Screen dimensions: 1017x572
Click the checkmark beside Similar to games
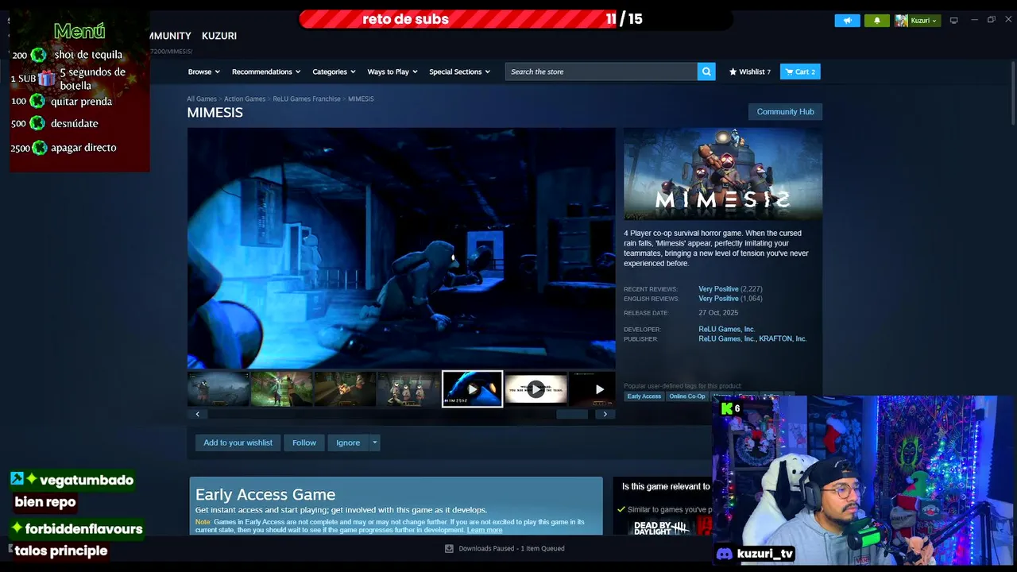(621, 509)
